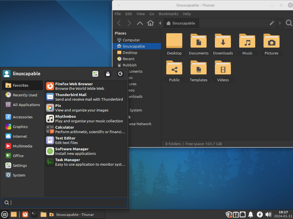Open the Office category
This screenshot has height=219, width=293.
click(x=22, y=156)
